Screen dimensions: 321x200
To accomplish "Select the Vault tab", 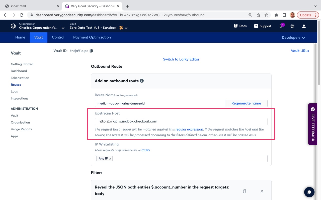I will (39, 37).
